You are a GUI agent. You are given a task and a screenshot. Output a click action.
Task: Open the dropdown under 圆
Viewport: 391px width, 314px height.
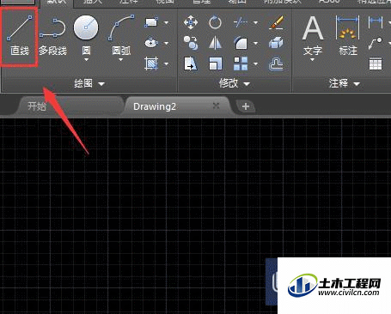pyautogui.click(x=86, y=60)
